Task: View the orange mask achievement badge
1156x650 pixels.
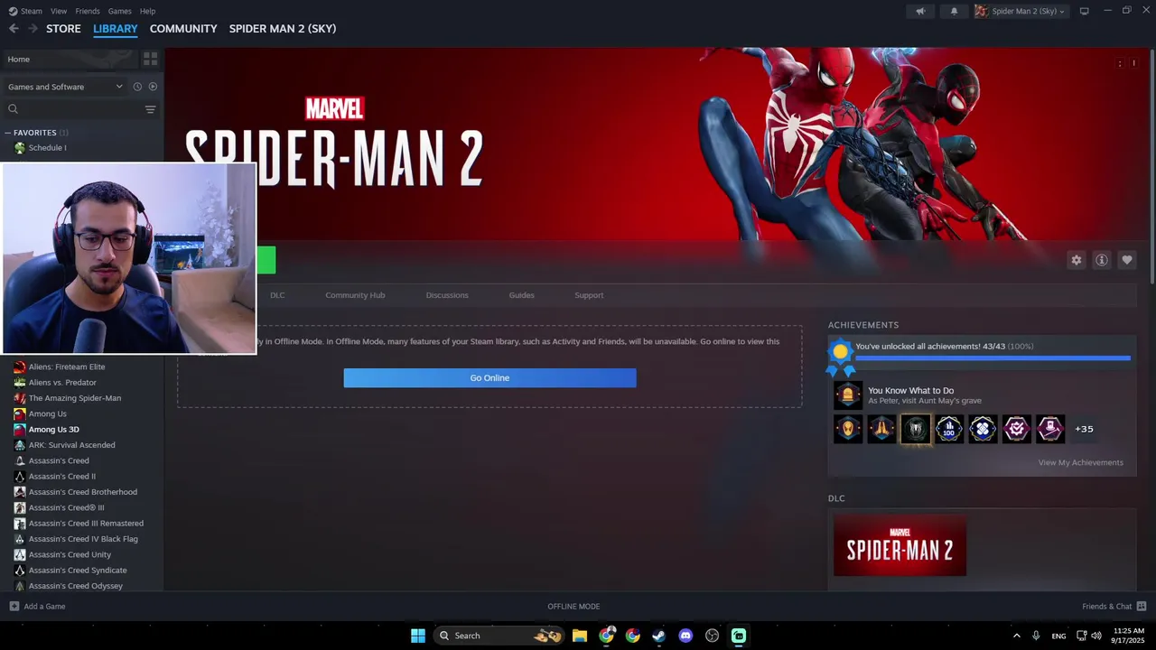Action: tap(847, 429)
